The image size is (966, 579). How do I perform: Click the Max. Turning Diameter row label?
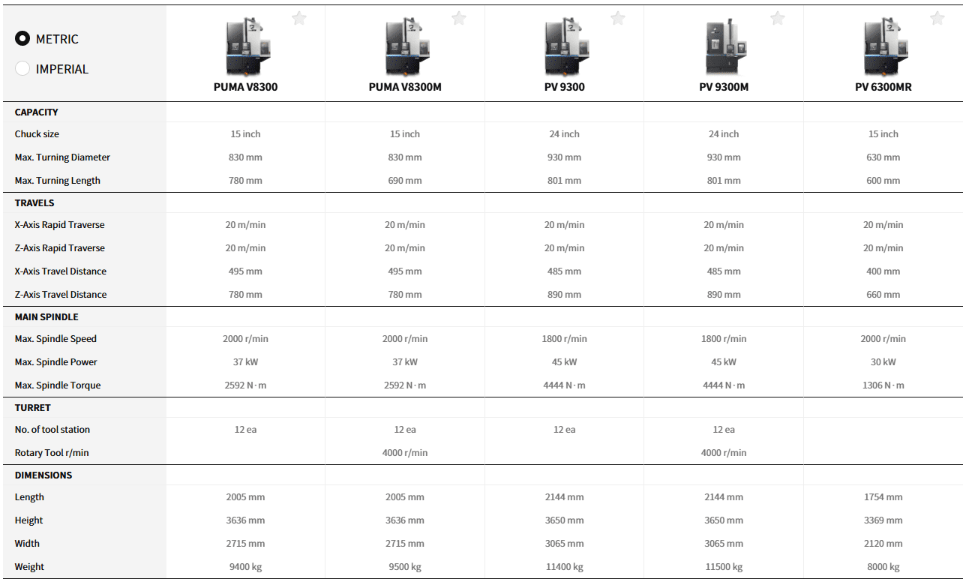click(x=62, y=157)
